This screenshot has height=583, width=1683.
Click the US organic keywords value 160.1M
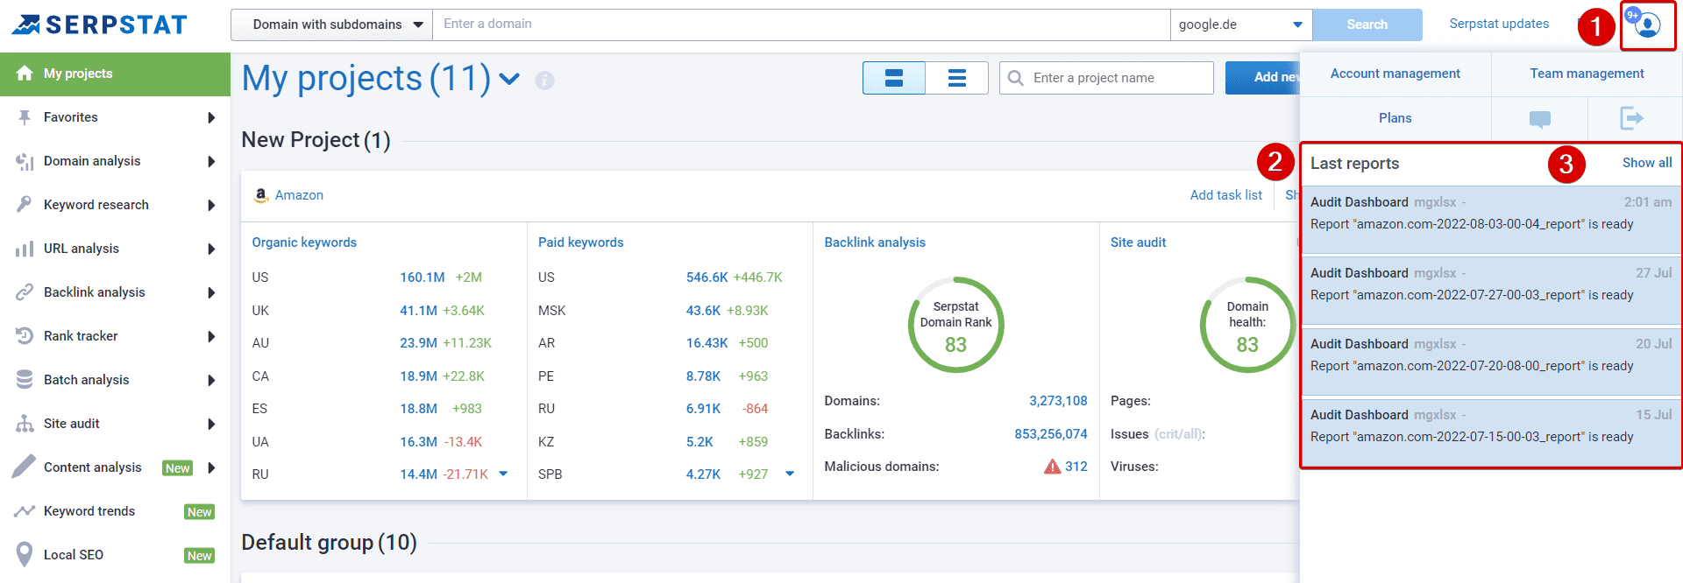click(x=423, y=277)
